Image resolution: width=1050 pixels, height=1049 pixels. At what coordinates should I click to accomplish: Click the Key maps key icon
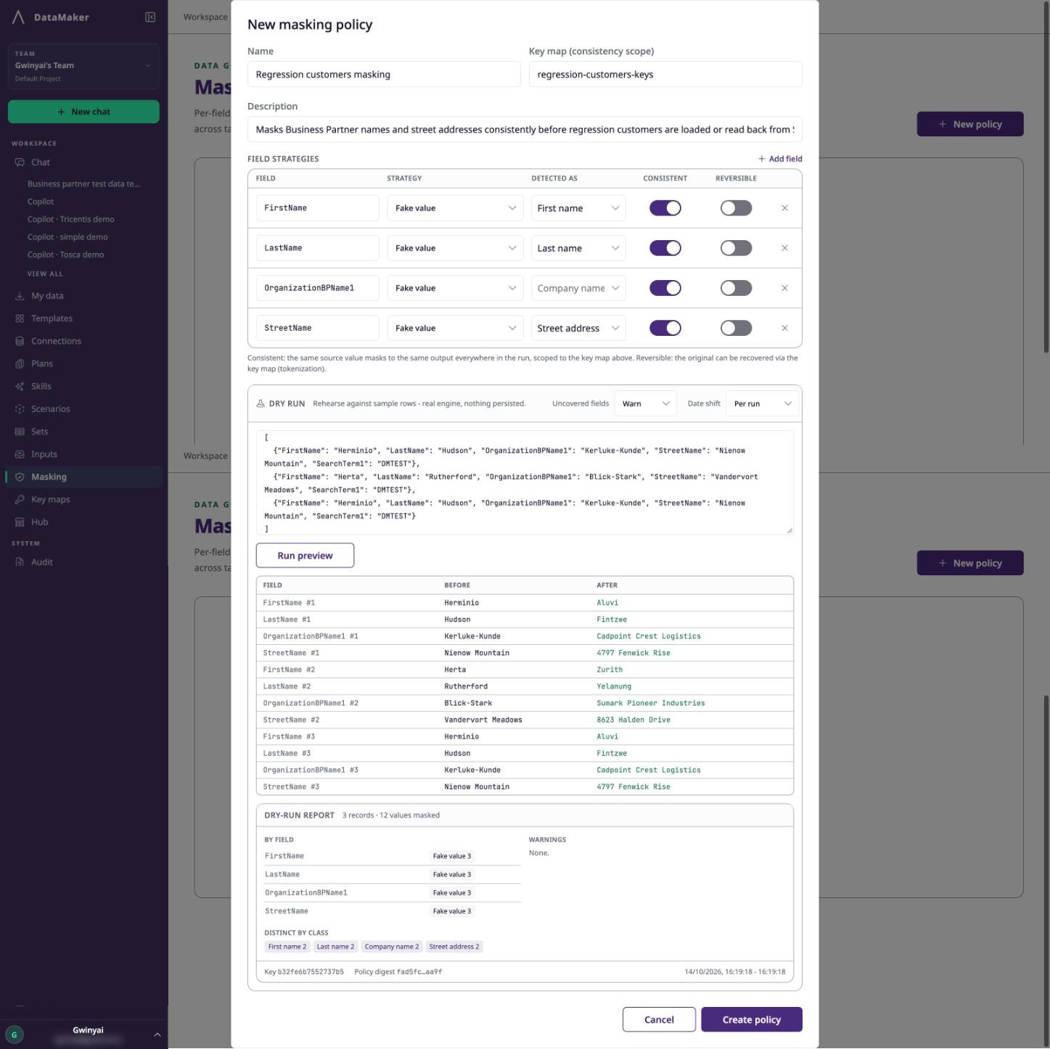pyautogui.click(x=20, y=499)
